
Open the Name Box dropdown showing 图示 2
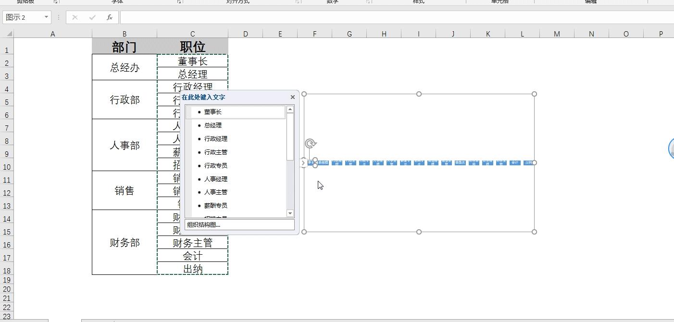46,17
